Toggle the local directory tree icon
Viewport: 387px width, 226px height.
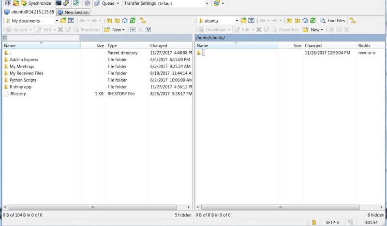point(143,21)
